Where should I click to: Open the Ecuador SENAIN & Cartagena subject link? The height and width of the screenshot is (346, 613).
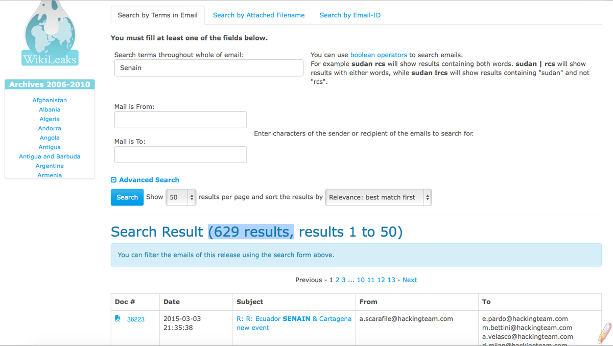[x=294, y=323]
